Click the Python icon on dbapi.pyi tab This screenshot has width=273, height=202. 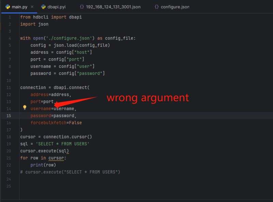click(43, 7)
